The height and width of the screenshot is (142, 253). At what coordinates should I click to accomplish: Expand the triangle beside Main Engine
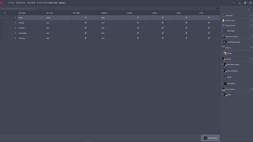pos(222,31)
